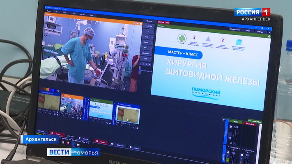The width and height of the screenshot is (292, 164).
Task: Open the MultiCorder recording tool
Action: [120, 145]
